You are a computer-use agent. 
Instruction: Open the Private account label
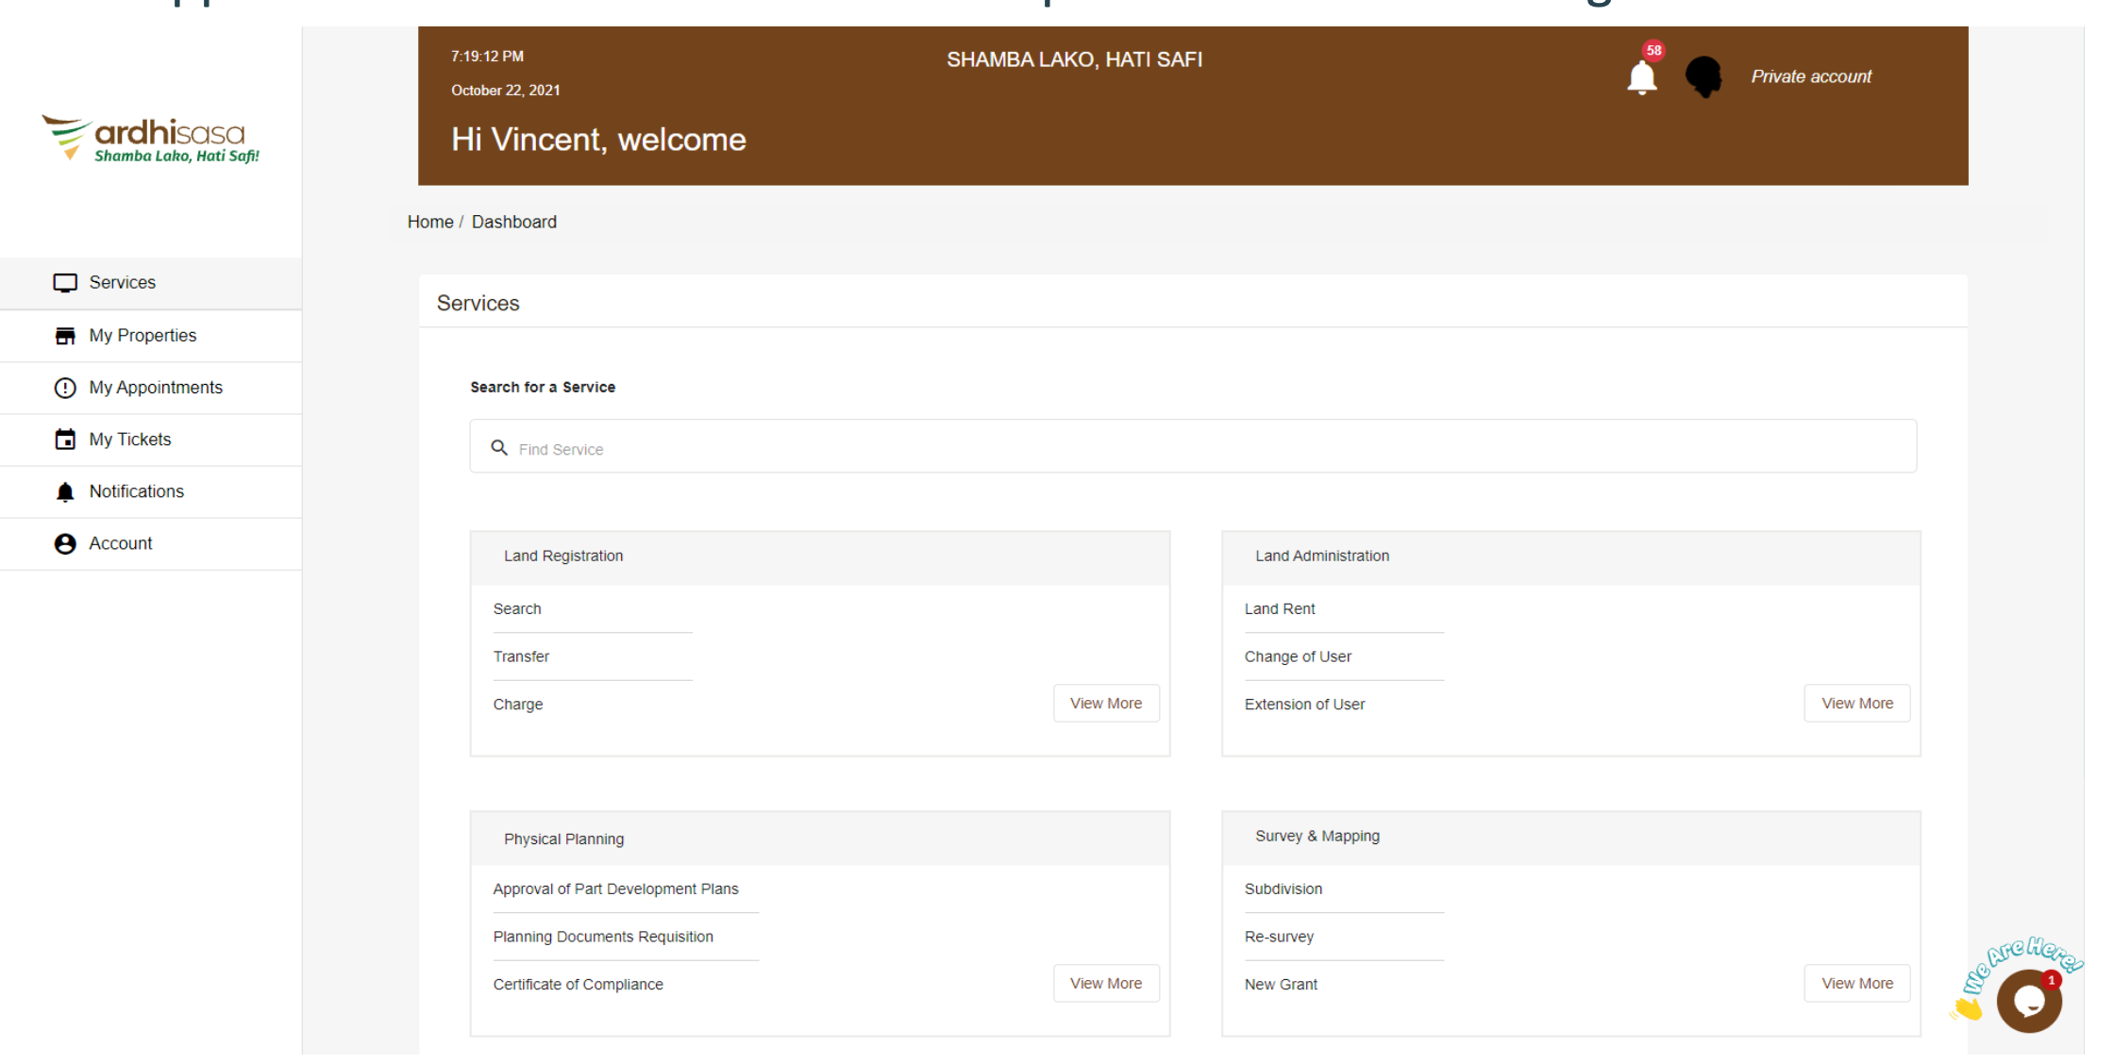[1810, 77]
